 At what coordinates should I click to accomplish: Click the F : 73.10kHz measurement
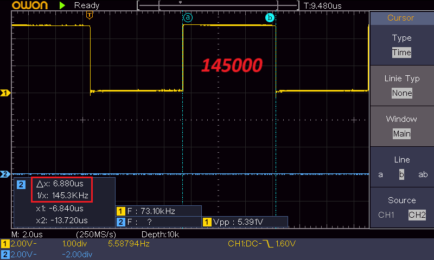[x=151, y=211]
